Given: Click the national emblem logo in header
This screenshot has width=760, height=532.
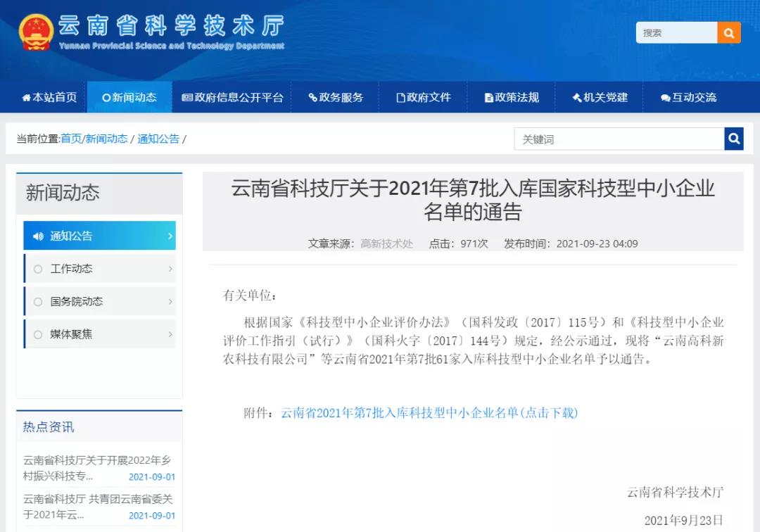Looking at the screenshot, I should (36, 32).
